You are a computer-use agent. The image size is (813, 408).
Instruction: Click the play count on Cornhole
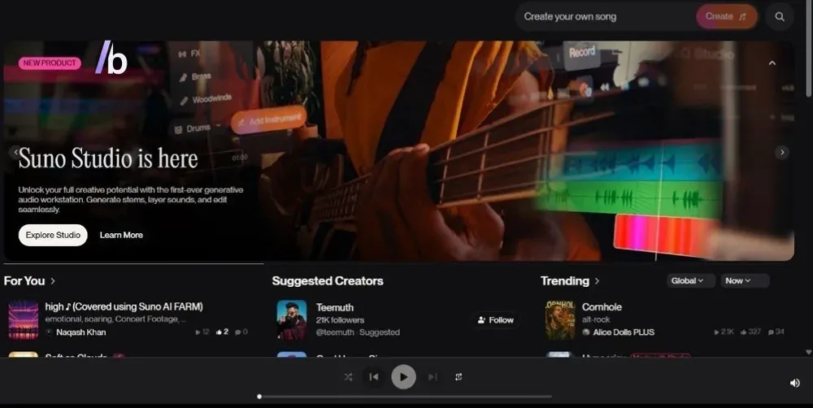pos(724,332)
